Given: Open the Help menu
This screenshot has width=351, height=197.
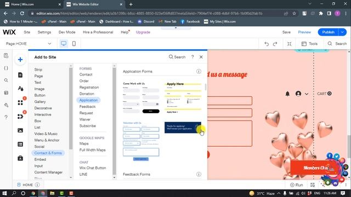Looking at the screenshot, I should pos(124,32).
